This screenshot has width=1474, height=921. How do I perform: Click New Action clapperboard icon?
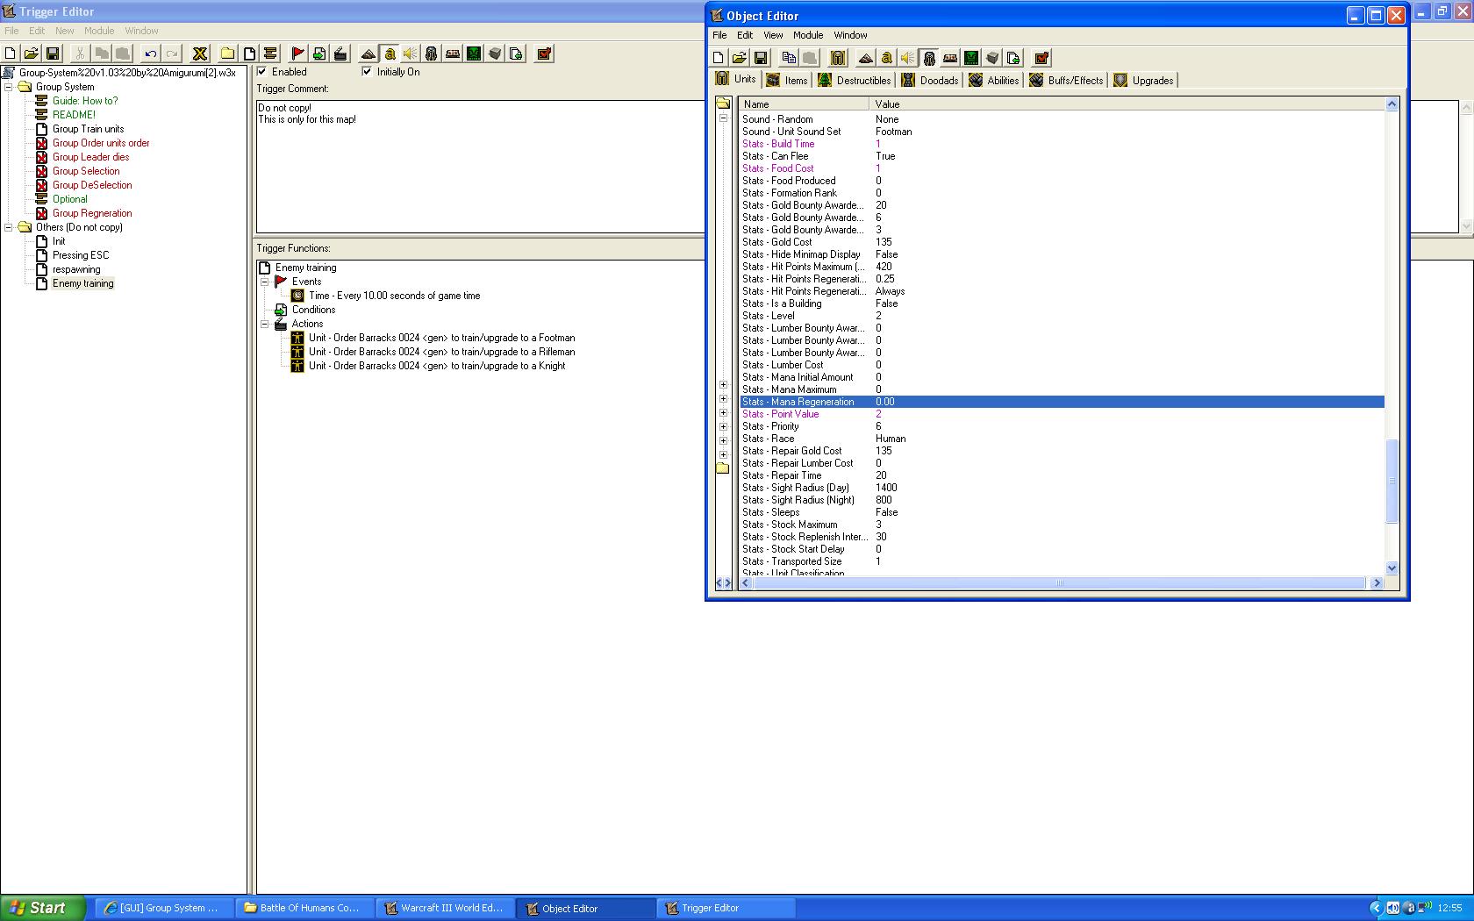340,54
